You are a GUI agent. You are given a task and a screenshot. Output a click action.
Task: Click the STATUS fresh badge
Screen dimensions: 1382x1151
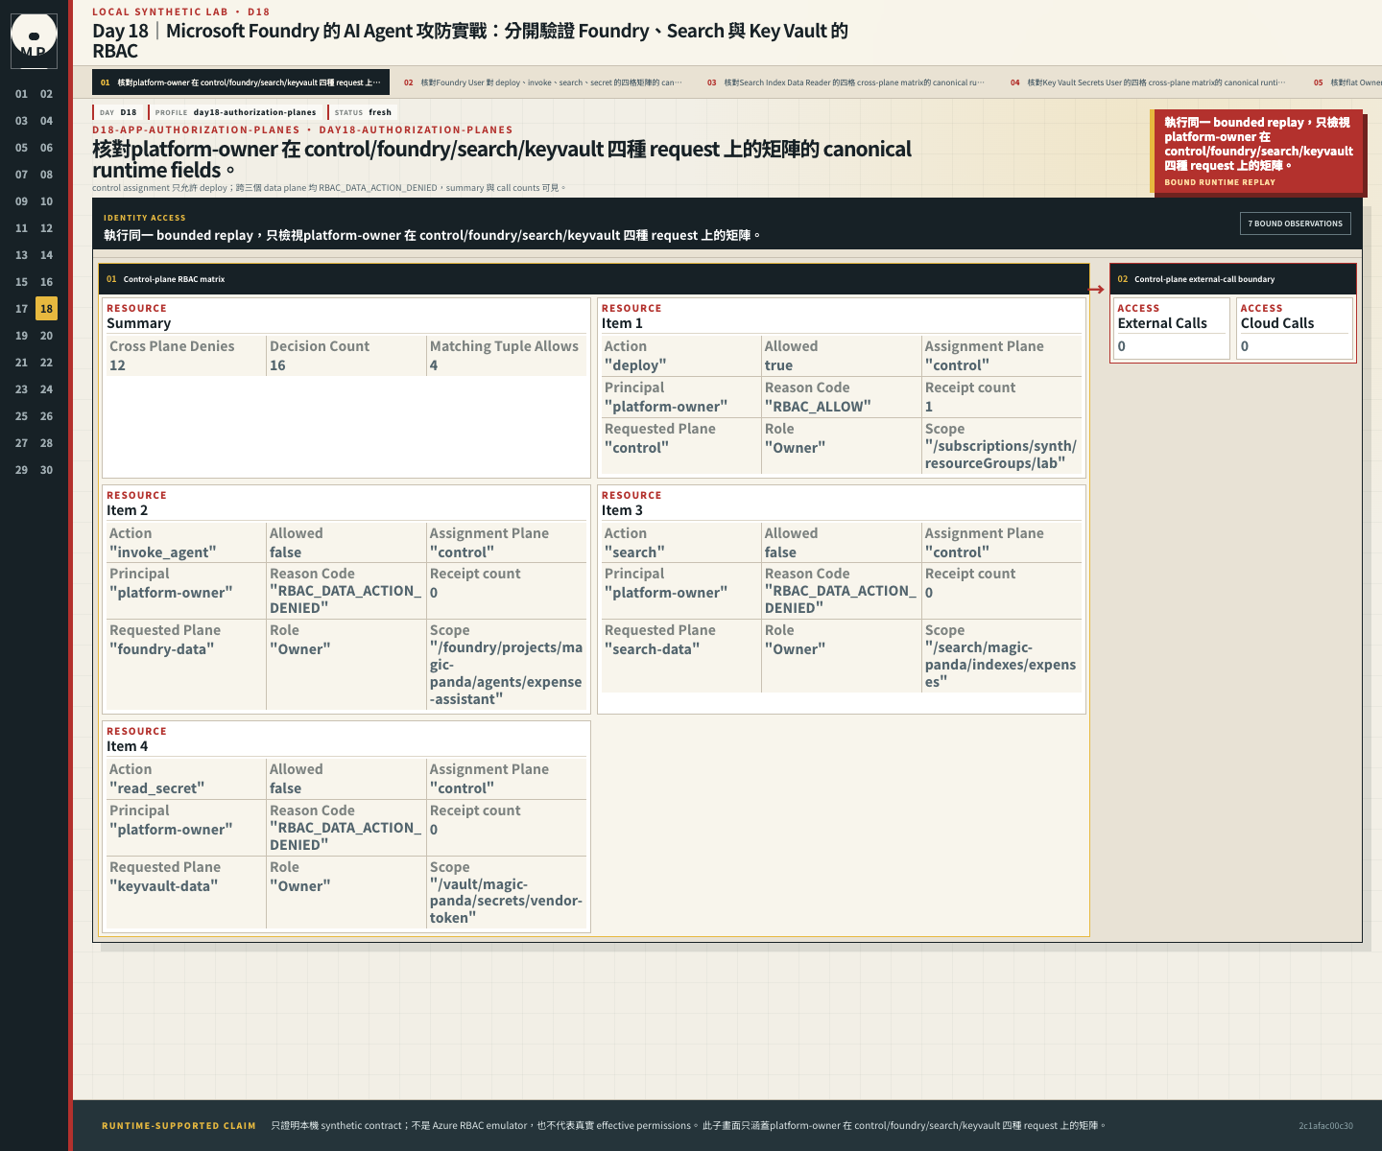point(363,112)
